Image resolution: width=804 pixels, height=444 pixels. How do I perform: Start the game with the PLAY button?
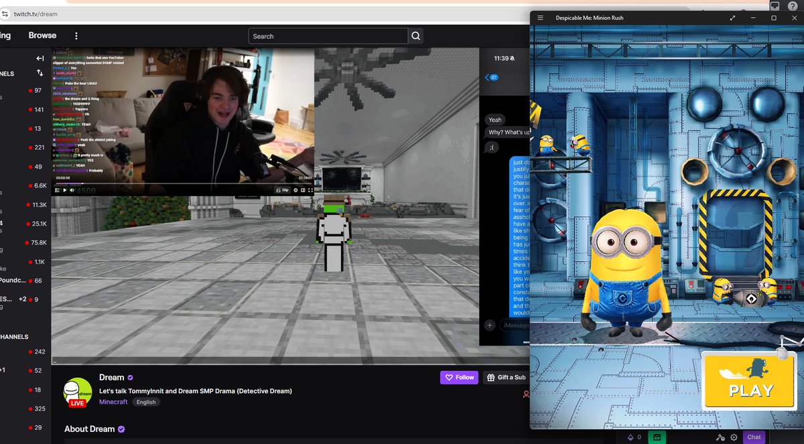click(x=749, y=380)
